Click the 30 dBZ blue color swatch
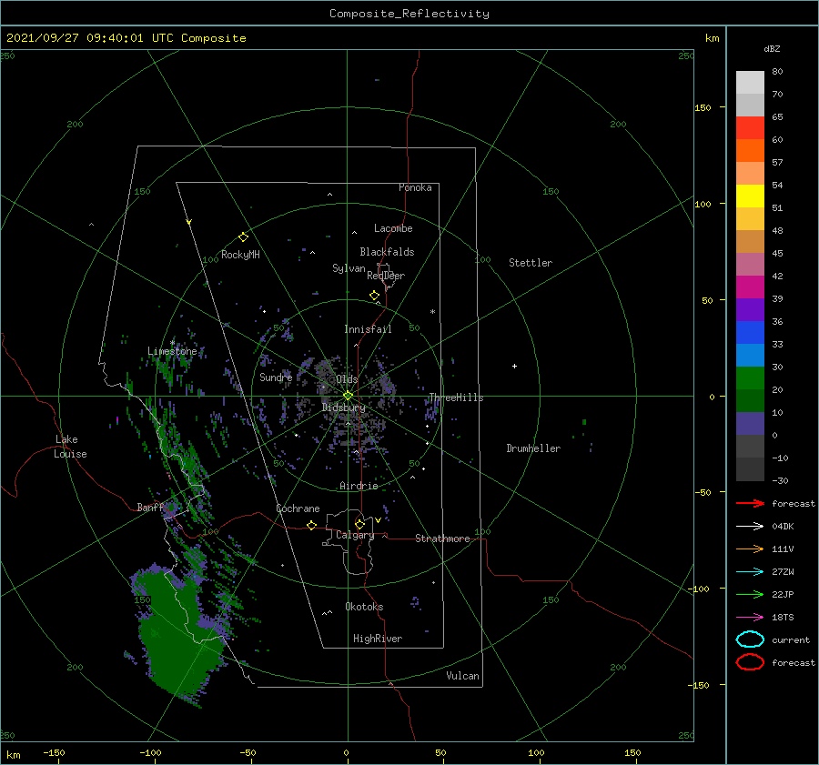This screenshot has width=819, height=765. 750,355
